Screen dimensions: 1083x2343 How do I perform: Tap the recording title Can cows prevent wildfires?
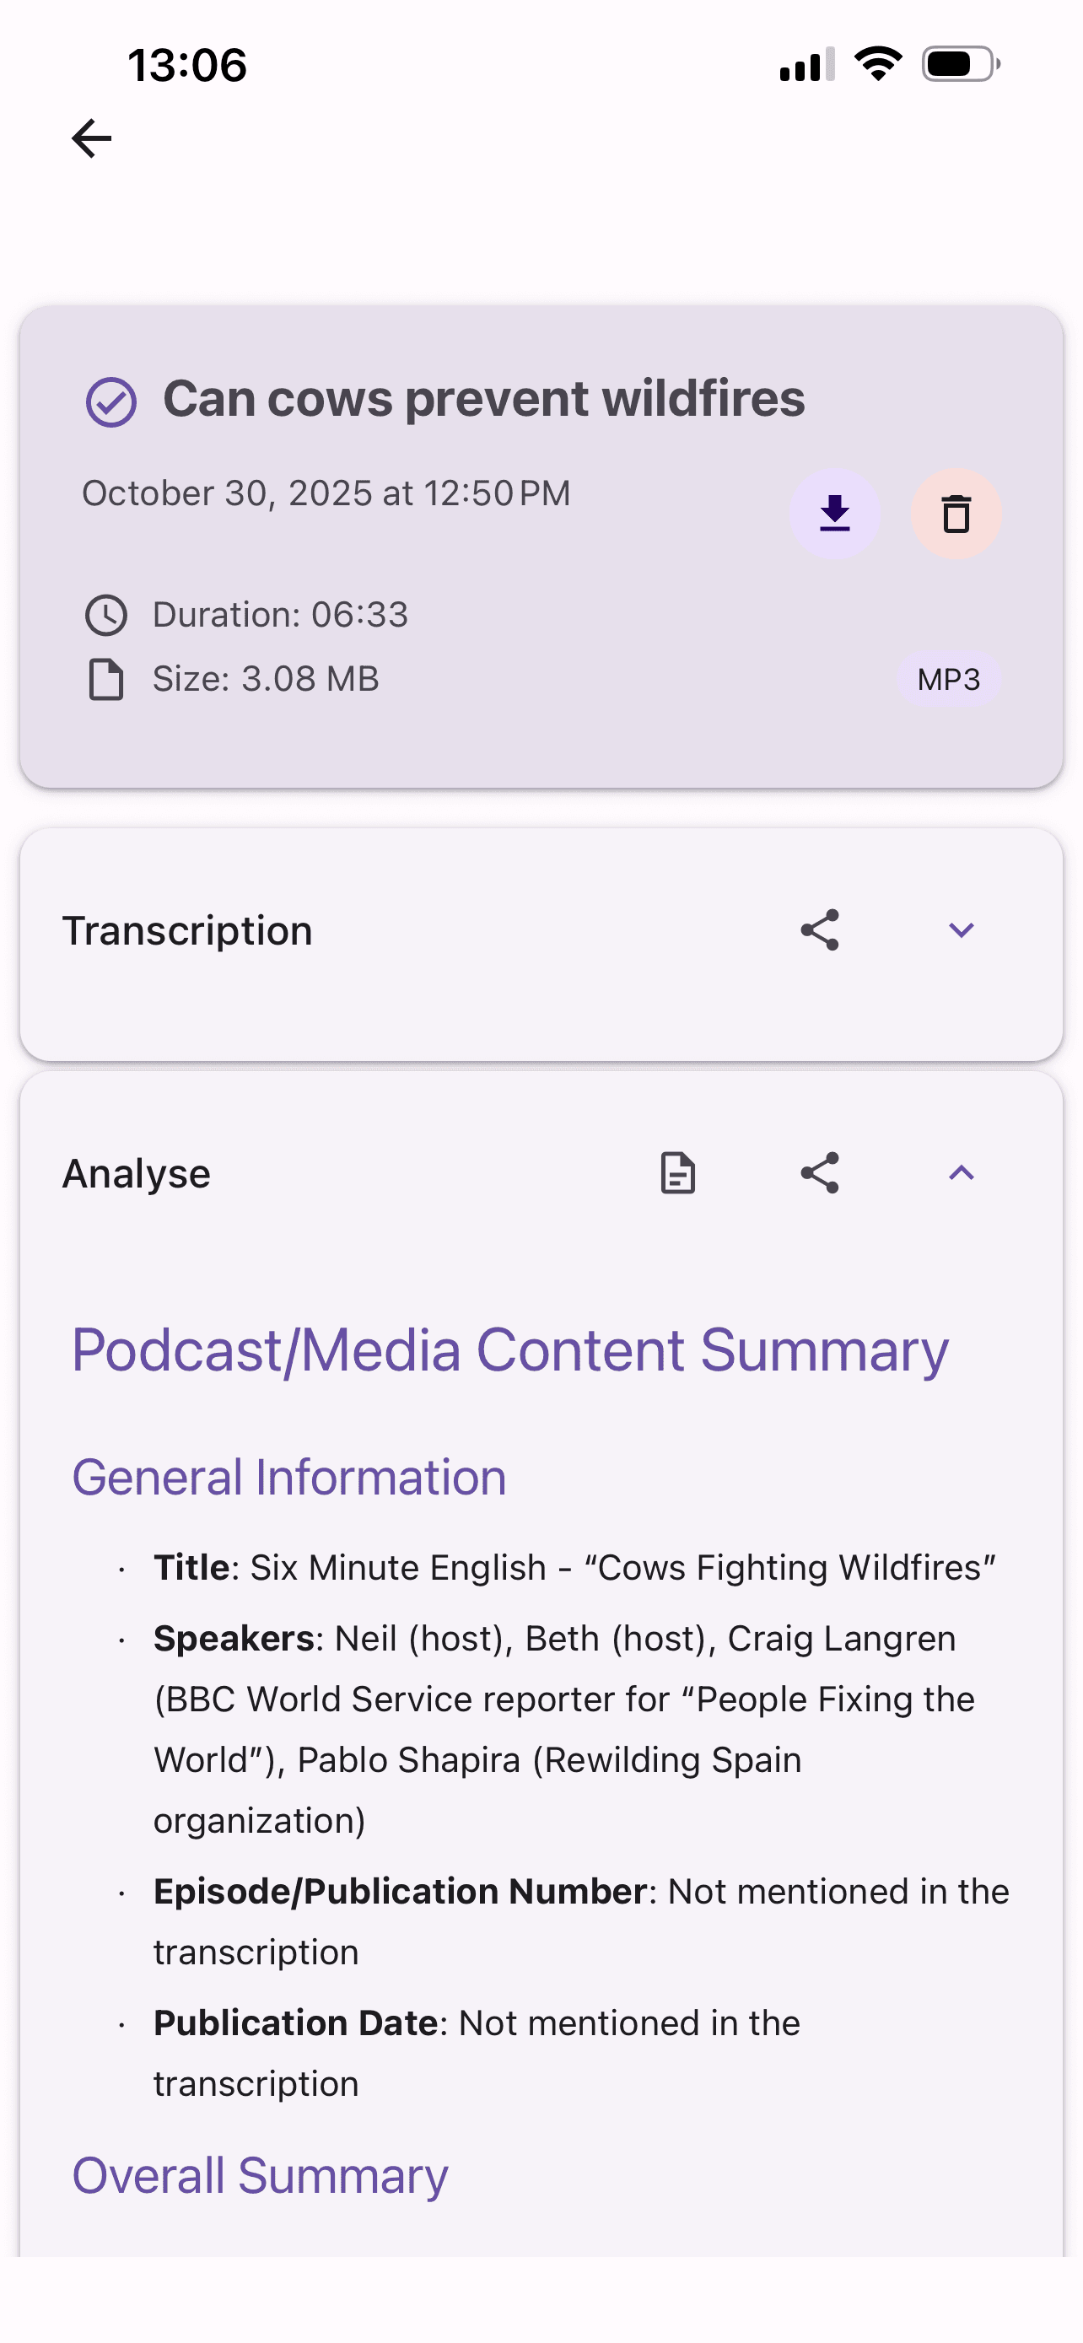484,398
